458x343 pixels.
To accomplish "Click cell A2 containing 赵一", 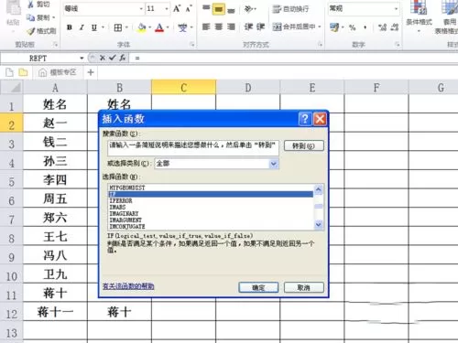I will click(x=55, y=123).
